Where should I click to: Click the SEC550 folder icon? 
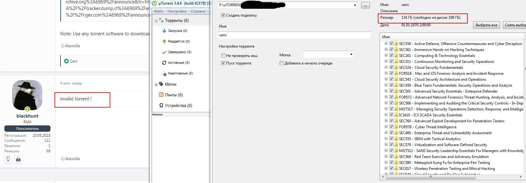point(396,44)
